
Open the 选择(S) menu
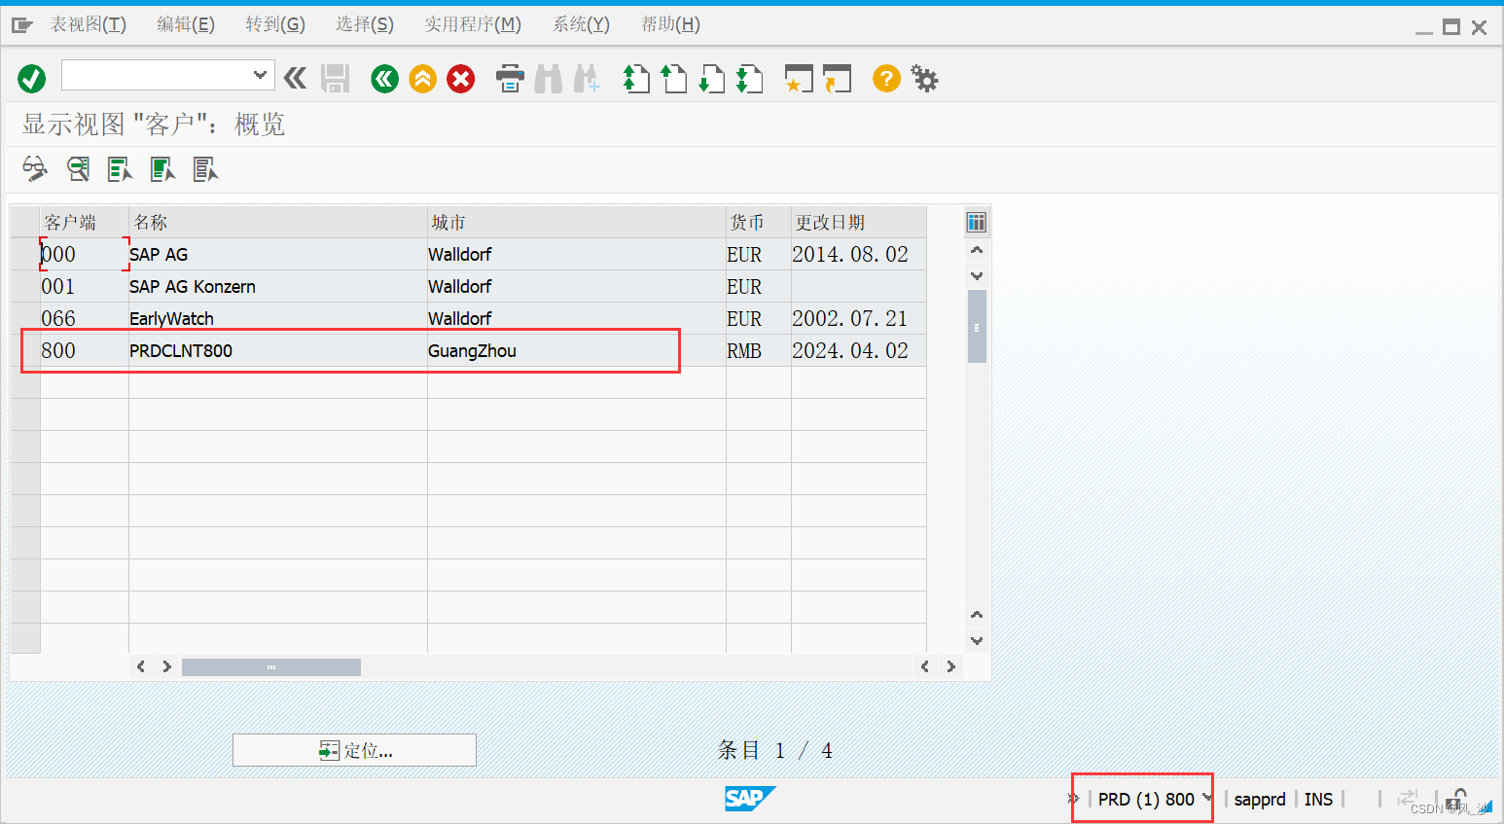[x=365, y=24]
